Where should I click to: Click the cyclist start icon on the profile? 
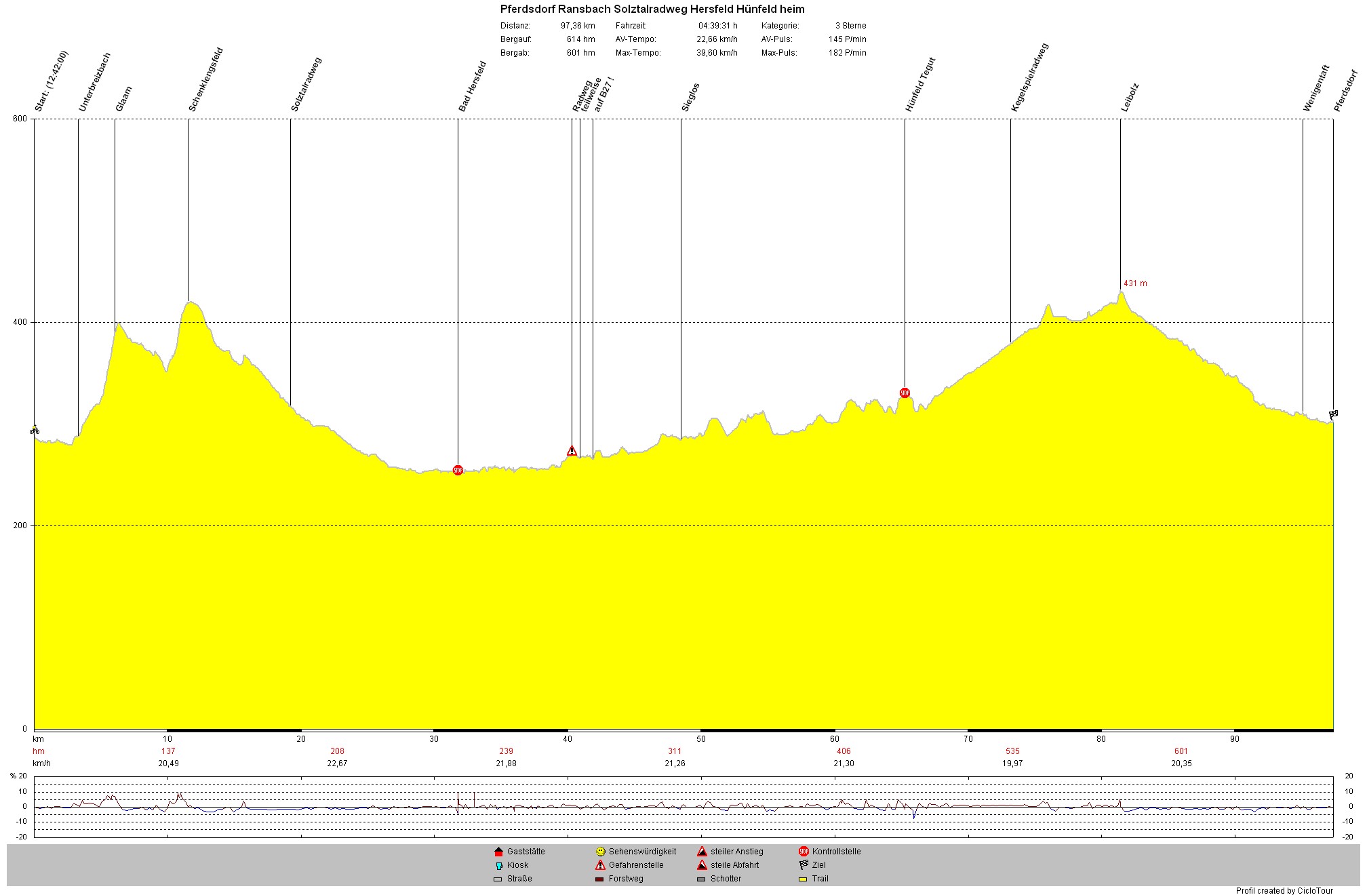(35, 430)
